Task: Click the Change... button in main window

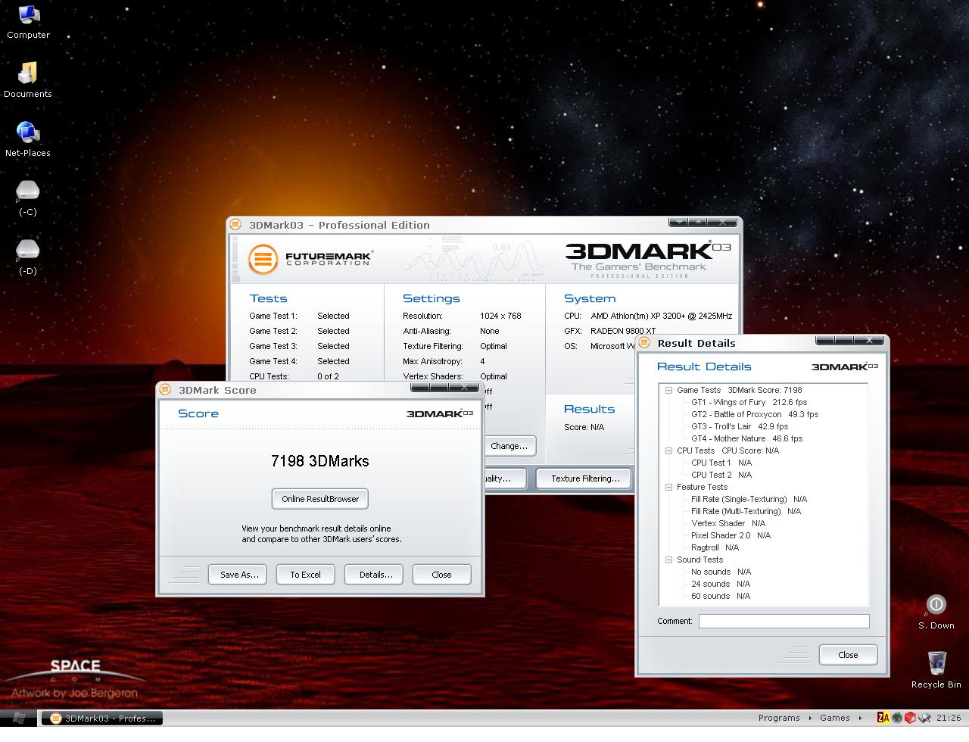Action: click(509, 446)
